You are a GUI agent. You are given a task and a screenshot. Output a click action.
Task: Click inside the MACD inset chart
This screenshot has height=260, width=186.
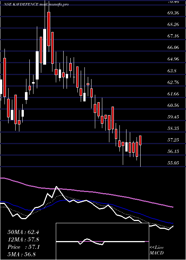[102, 241]
